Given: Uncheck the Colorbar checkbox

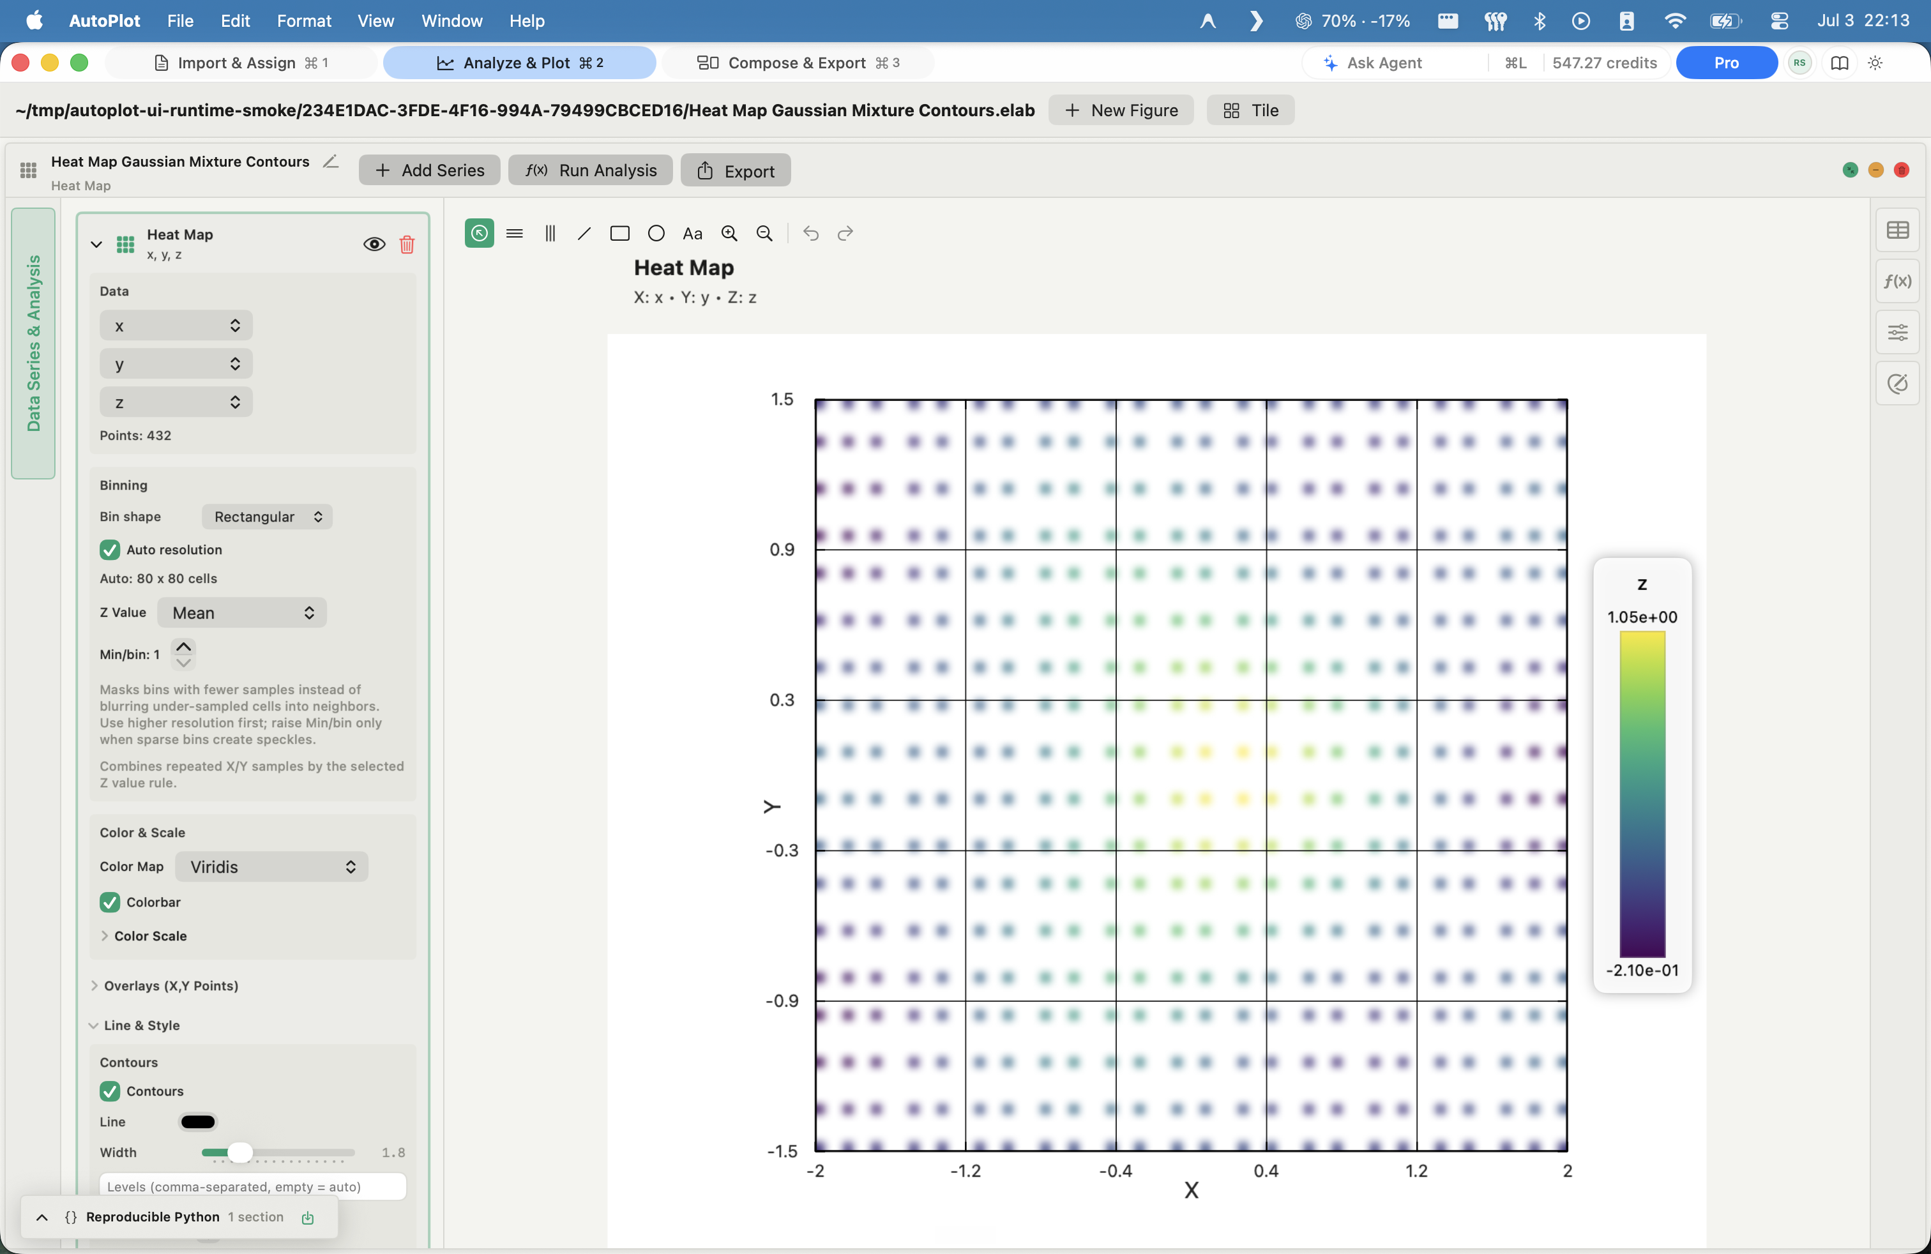Looking at the screenshot, I should (x=110, y=902).
